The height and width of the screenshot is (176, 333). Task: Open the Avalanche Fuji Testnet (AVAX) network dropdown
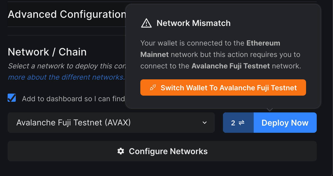coord(111,123)
